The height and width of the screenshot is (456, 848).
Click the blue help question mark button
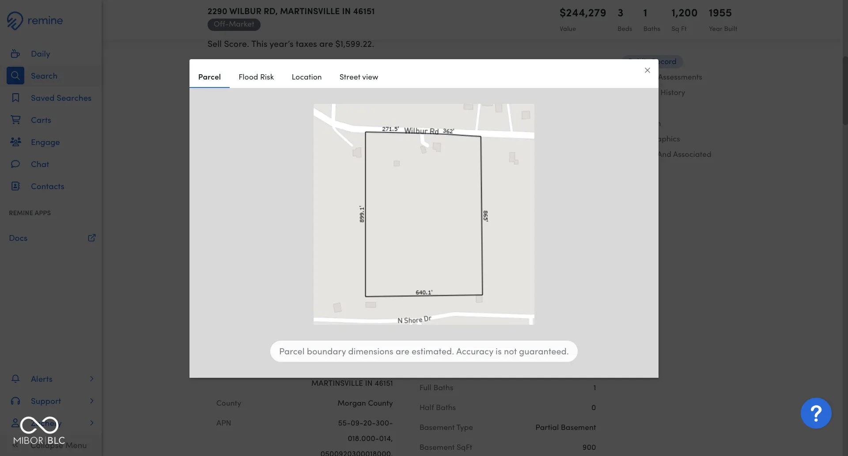(x=816, y=414)
